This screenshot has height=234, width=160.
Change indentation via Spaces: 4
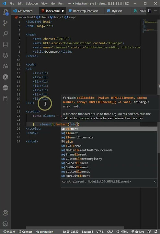87,232
